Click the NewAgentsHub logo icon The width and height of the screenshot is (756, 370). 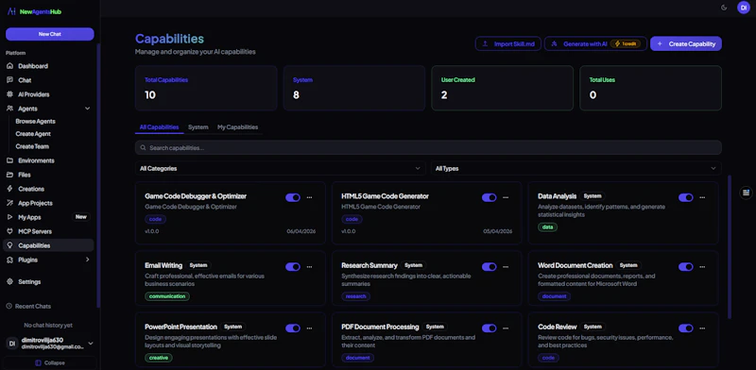11,11
